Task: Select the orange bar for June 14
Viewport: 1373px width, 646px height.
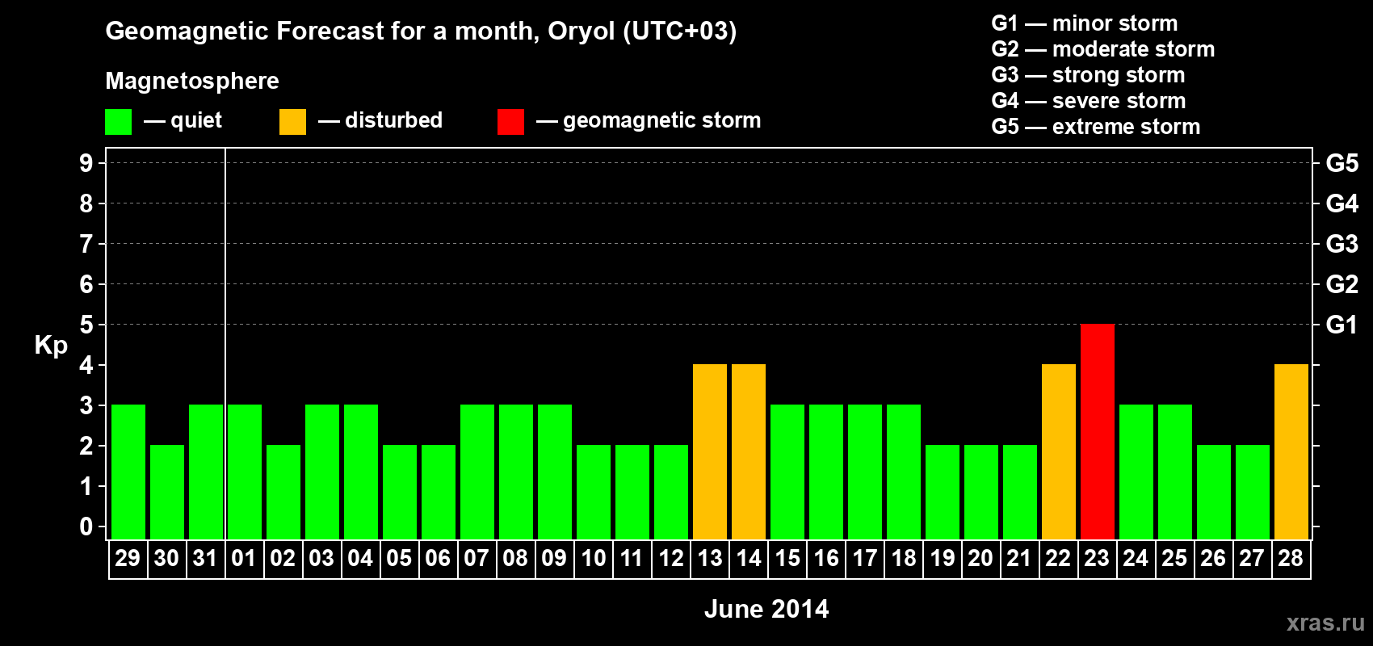Action: click(x=749, y=452)
